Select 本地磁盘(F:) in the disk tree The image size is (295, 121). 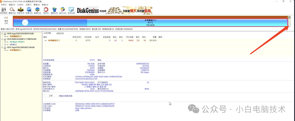(16, 50)
